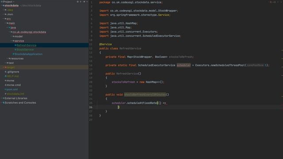Viewport: 283px width, 159px height.
Task: Click the stockdata project module icon
Action: 4,6
